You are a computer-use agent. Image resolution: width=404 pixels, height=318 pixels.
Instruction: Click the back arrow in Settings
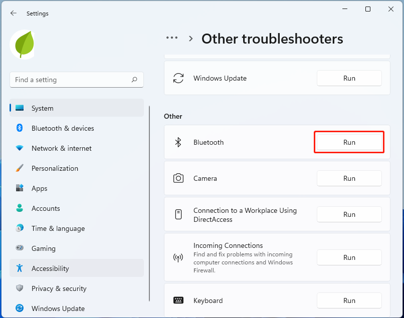[14, 13]
